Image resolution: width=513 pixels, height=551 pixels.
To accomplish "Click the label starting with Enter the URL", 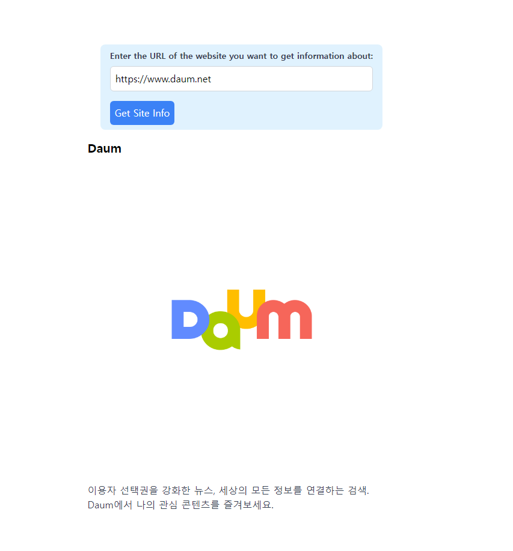I will (241, 56).
